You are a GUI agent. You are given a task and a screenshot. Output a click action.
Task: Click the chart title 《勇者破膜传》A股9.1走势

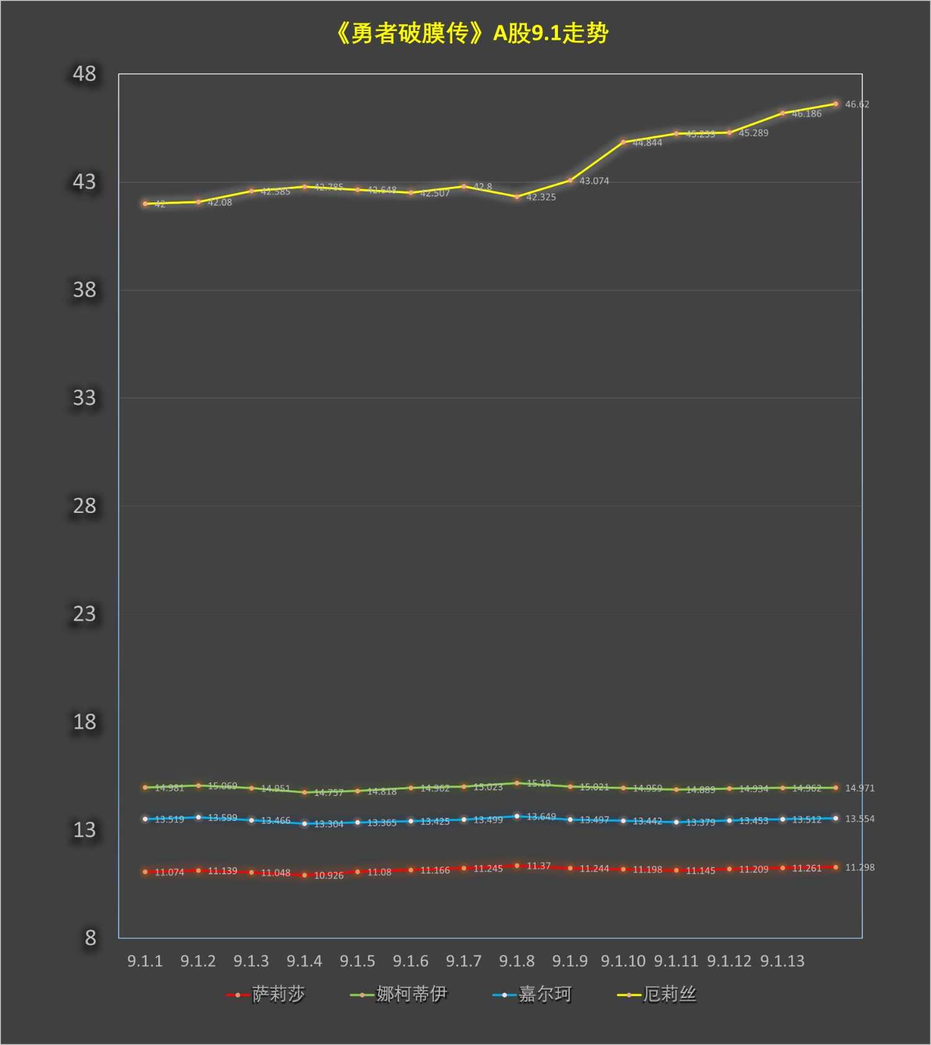click(472, 34)
